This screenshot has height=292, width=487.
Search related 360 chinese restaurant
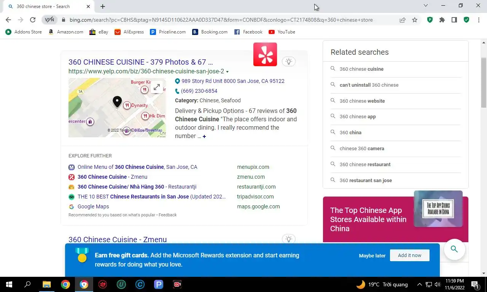365,164
